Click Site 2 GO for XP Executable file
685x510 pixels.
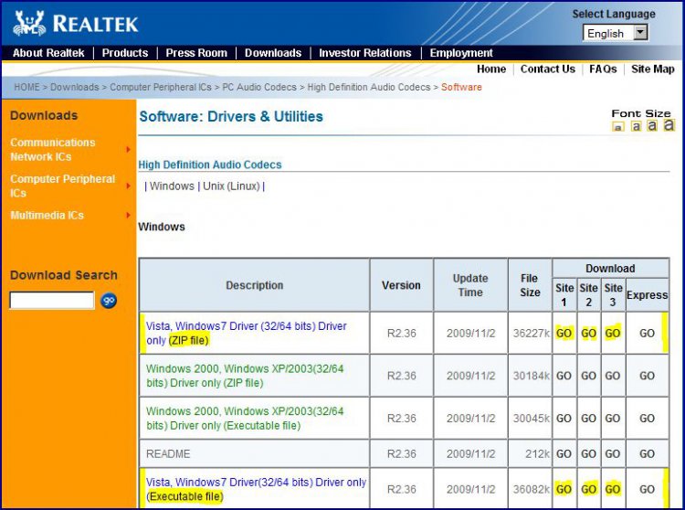(589, 419)
